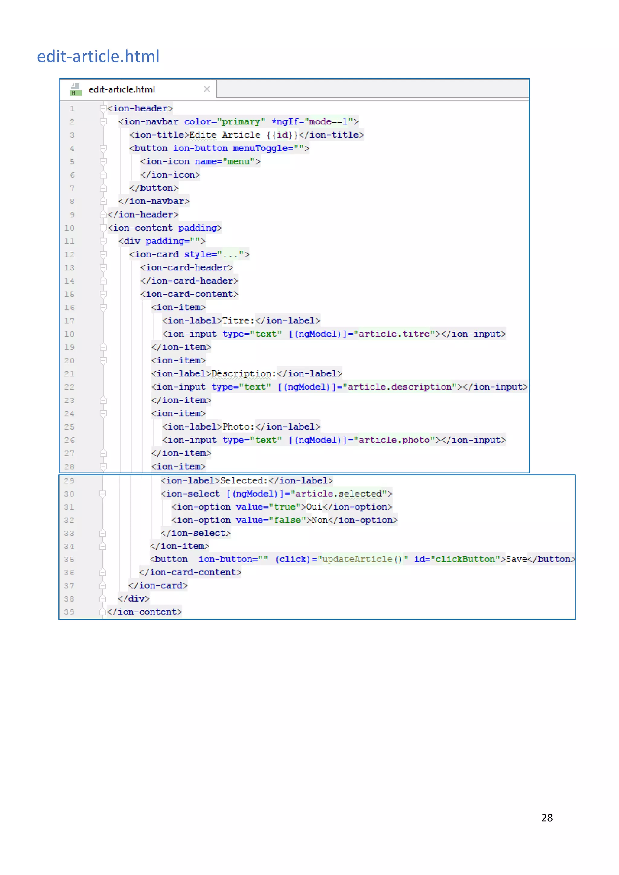Collapse the ion-card-header fold on line 13
The width and height of the screenshot is (619, 875).
pyautogui.click(x=103, y=268)
